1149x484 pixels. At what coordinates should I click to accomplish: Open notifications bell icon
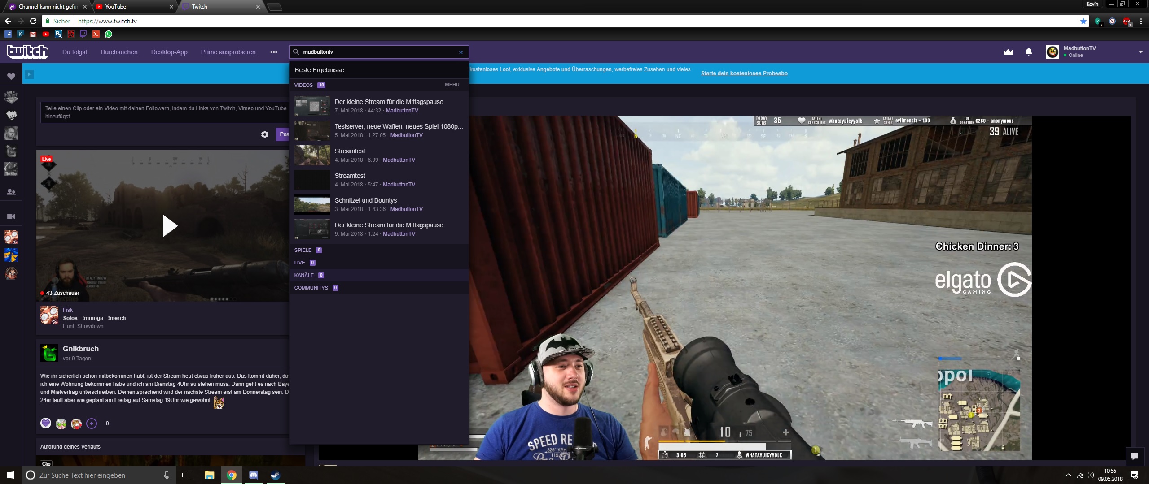(1029, 52)
